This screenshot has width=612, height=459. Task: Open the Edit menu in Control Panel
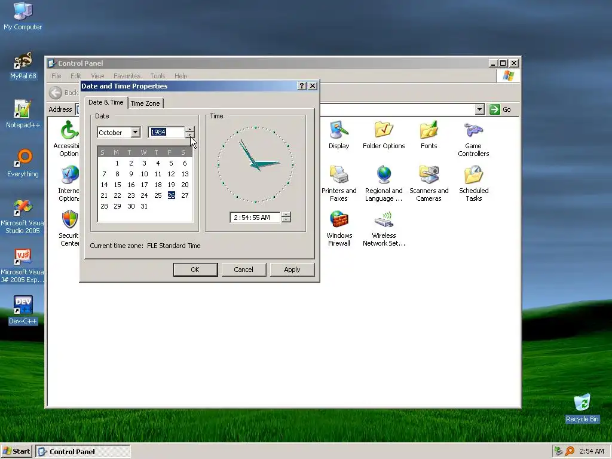coord(76,76)
